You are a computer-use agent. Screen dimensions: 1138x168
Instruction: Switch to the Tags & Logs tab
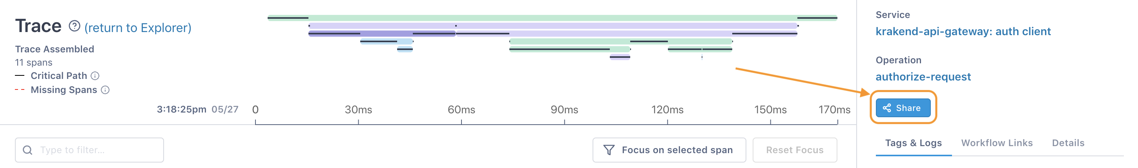coord(914,143)
